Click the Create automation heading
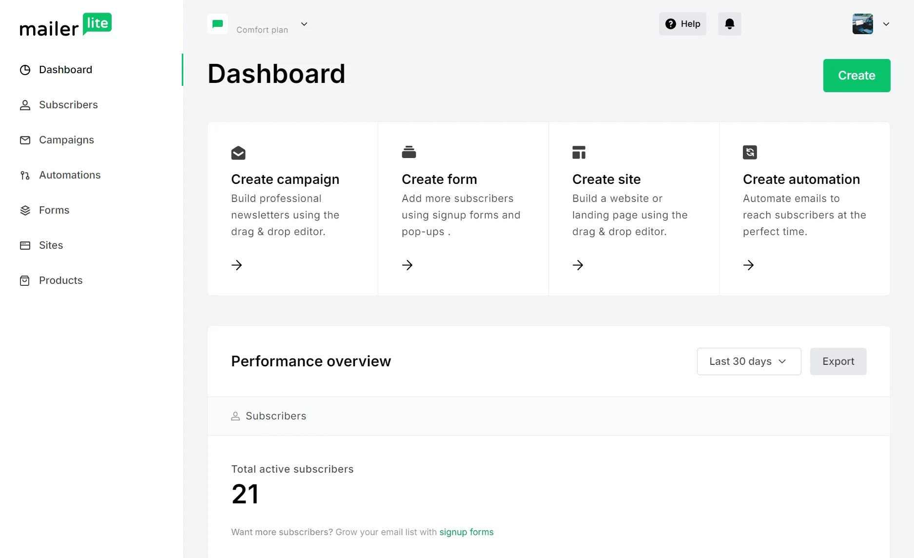Viewport: 914px width, 558px height. point(801,179)
